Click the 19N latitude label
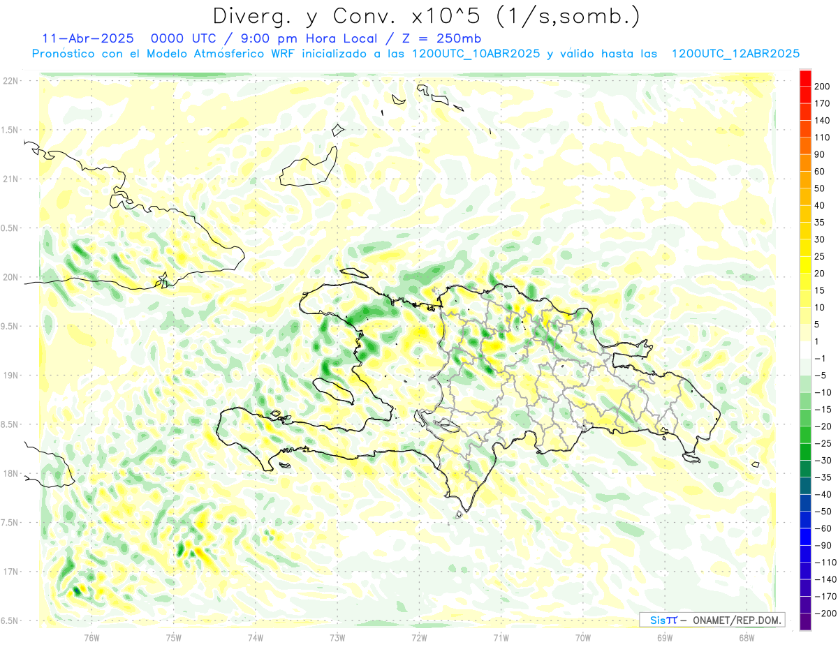The image size is (838, 647). (11, 375)
